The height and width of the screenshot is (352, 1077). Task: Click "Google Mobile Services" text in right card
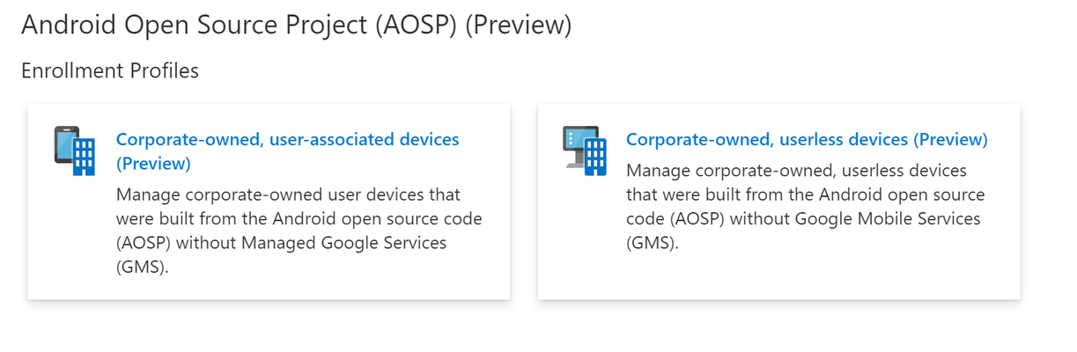click(887, 218)
